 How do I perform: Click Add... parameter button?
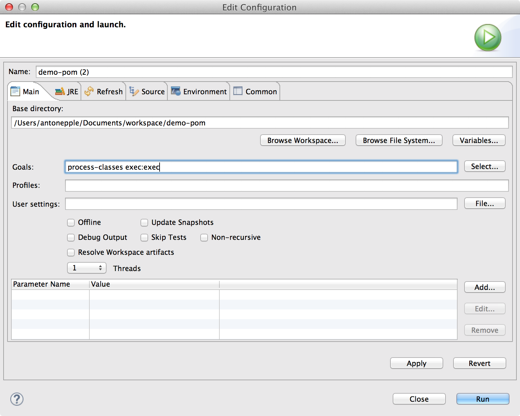(484, 287)
